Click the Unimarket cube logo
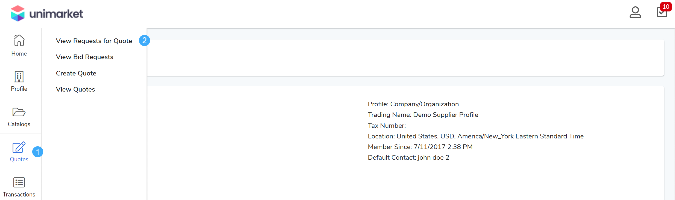This screenshot has width=675, height=200. click(x=18, y=13)
